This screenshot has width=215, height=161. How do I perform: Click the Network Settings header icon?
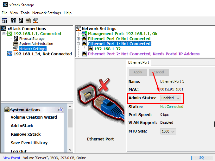[x=78, y=28]
